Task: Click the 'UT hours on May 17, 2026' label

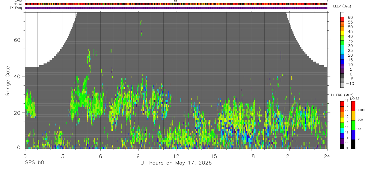Action: [x=176, y=163]
